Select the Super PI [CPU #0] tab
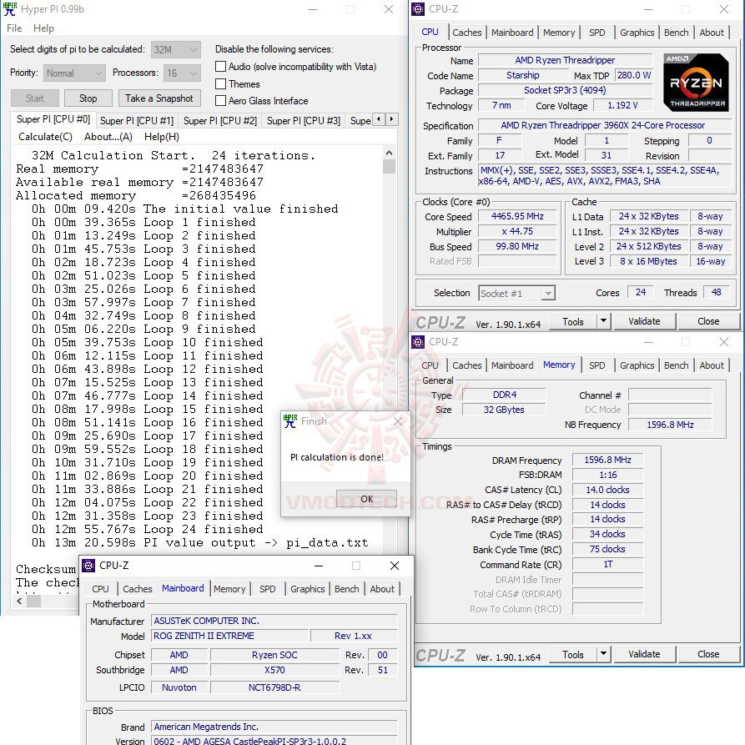This screenshot has height=745, width=745. tap(53, 119)
